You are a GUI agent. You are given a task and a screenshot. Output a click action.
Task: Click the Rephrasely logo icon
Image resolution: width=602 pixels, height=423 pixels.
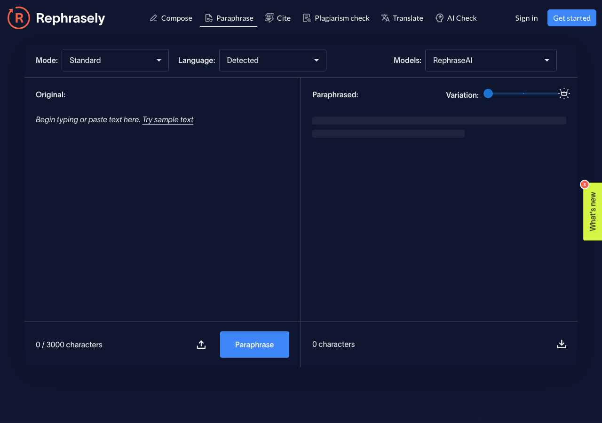[19, 18]
